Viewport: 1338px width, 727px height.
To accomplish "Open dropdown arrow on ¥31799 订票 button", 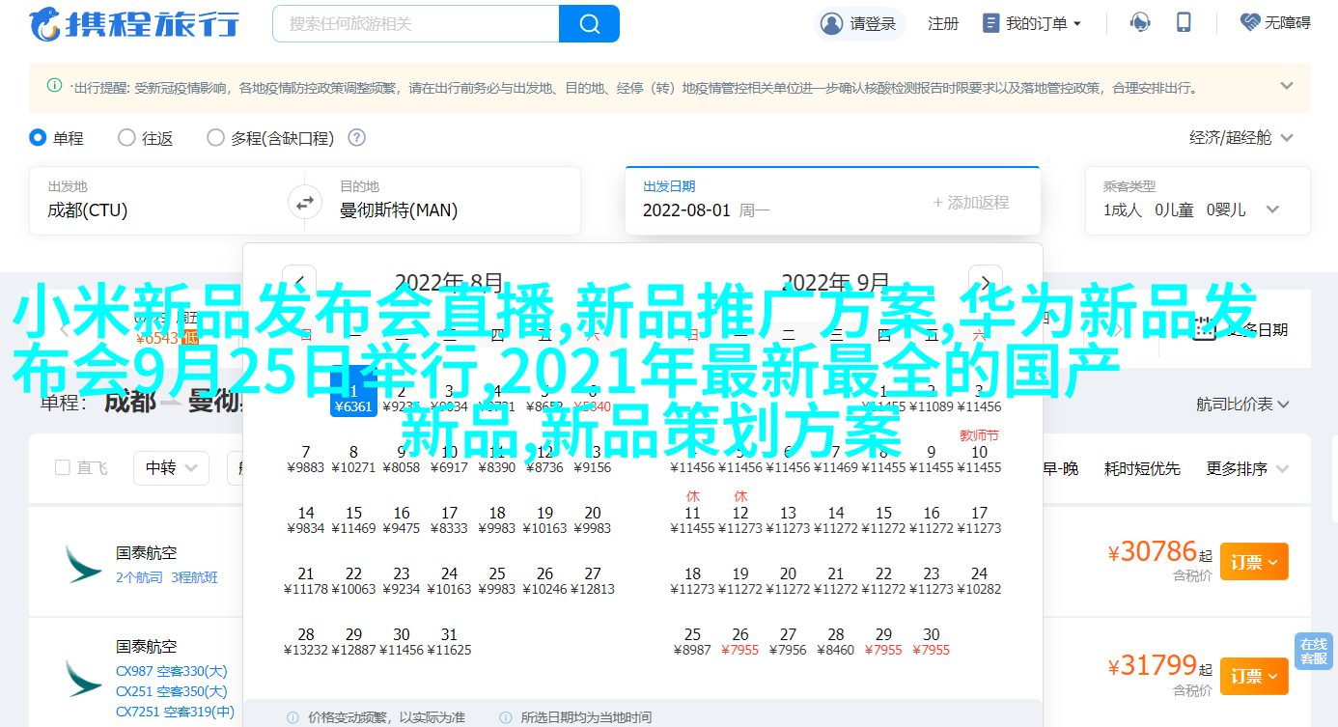I will coord(1273,676).
